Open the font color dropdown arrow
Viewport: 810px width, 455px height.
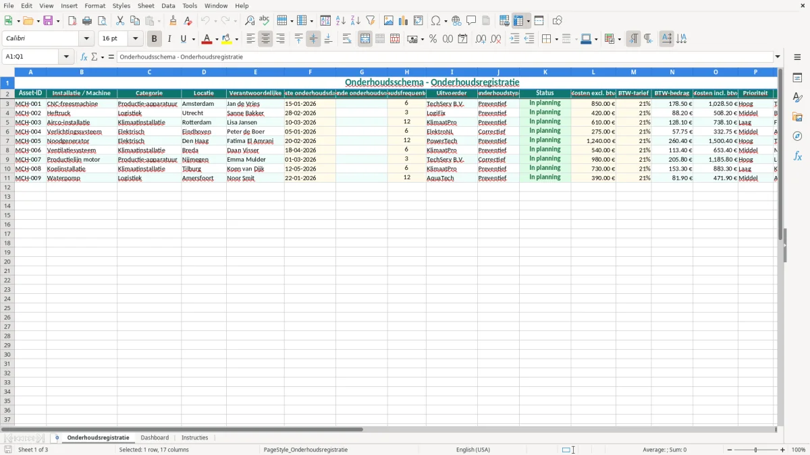point(217,39)
